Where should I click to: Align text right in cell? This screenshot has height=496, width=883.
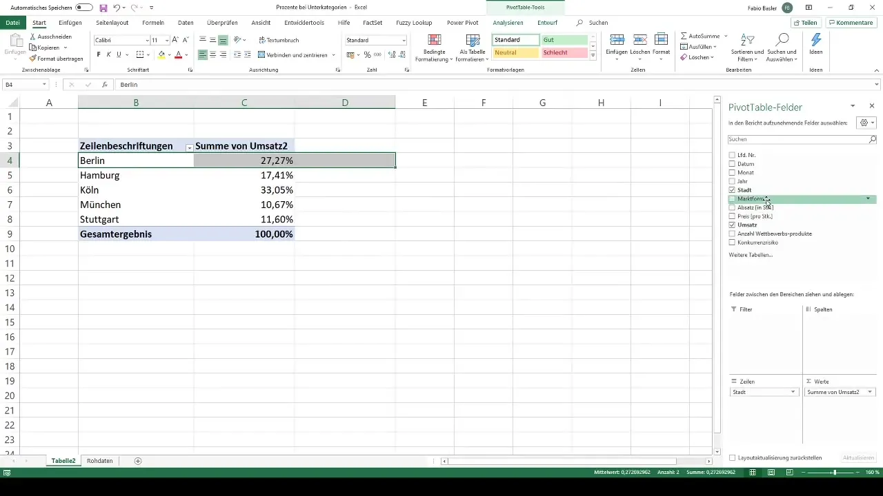pyautogui.click(x=223, y=54)
